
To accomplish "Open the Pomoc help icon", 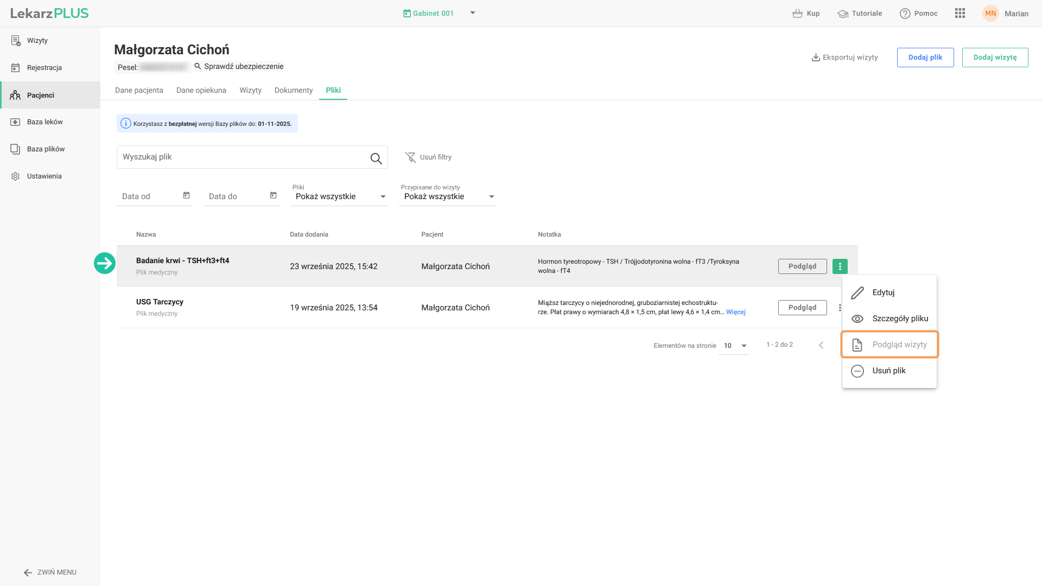I will click(905, 14).
